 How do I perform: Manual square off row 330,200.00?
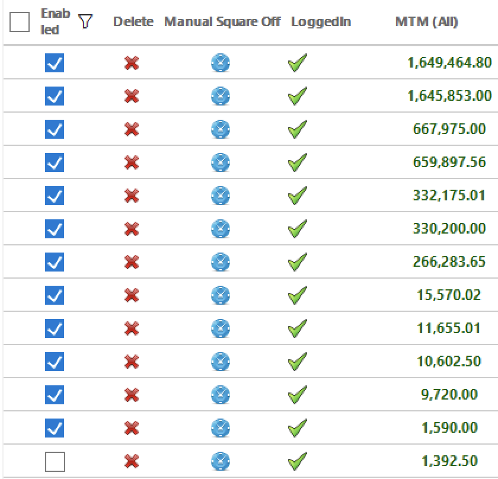point(221,229)
